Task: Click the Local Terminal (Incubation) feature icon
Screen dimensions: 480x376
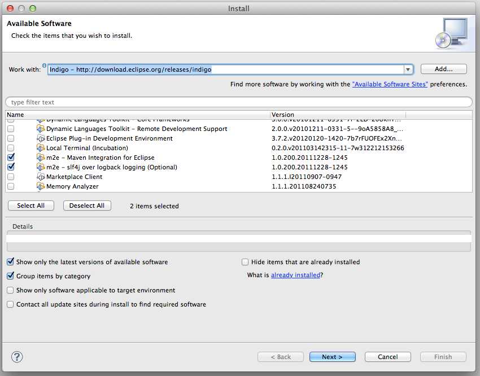Action: coord(41,148)
